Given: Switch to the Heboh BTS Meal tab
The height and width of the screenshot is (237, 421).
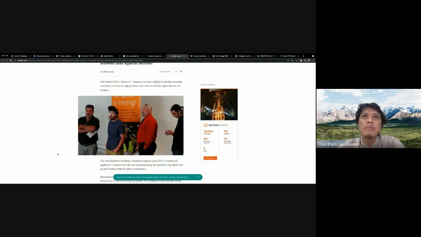Looking at the screenshot, I should point(289,56).
